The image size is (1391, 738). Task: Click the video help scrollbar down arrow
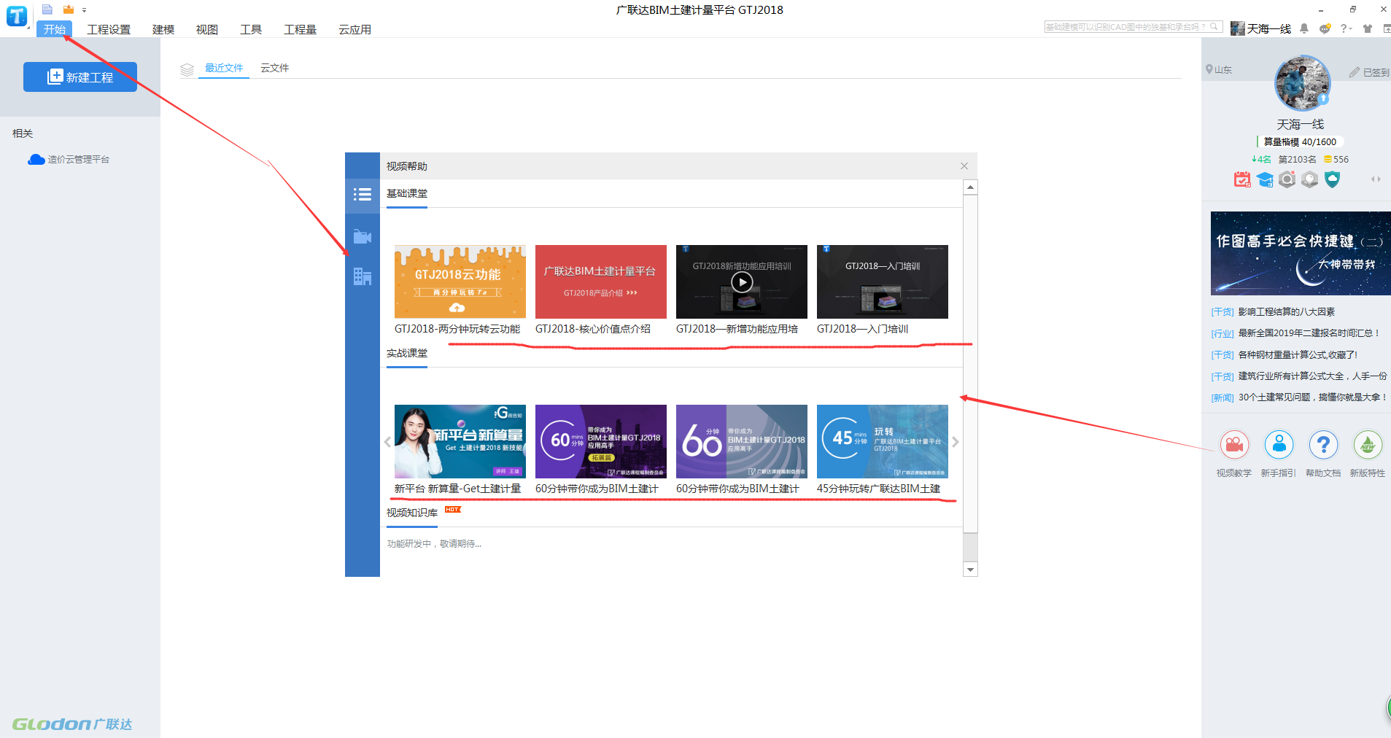tap(970, 570)
